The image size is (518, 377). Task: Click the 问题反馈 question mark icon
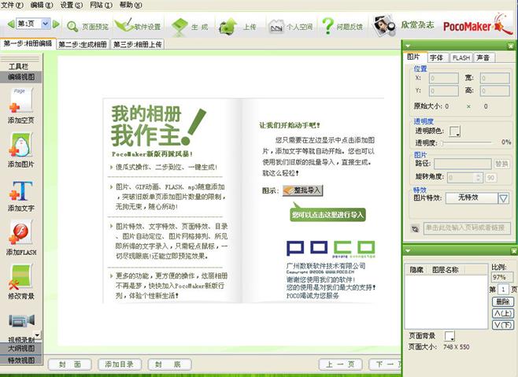pyautogui.click(x=327, y=26)
